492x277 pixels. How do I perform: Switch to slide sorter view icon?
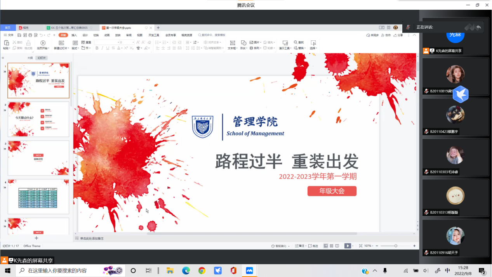(x=332, y=246)
